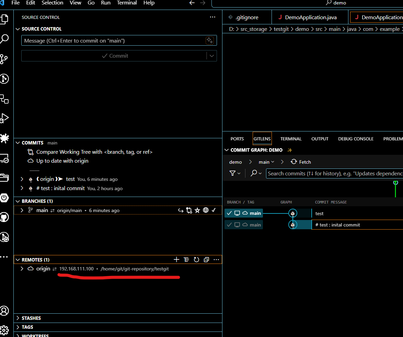The height and width of the screenshot is (337, 403).
Task: Open Run and Debug view
Action: (4, 118)
